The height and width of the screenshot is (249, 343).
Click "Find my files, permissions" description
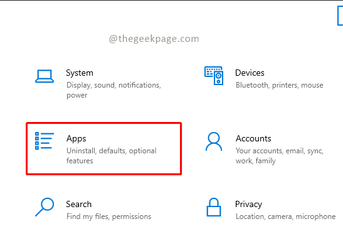tap(108, 216)
